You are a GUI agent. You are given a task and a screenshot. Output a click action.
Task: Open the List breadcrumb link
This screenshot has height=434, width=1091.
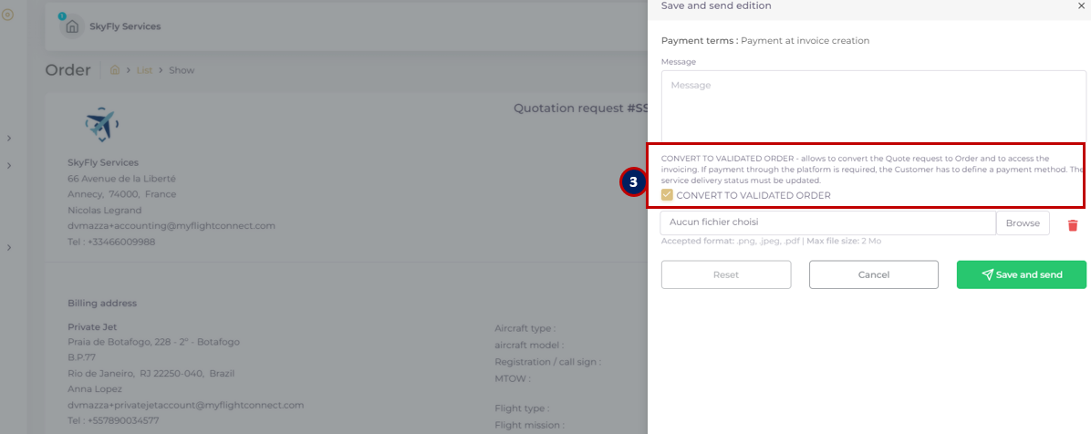coord(144,70)
